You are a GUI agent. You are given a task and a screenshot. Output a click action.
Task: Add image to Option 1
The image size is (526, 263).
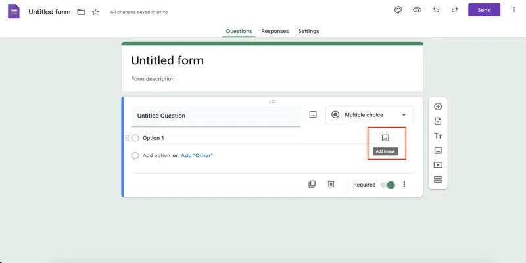pyautogui.click(x=385, y=138)
